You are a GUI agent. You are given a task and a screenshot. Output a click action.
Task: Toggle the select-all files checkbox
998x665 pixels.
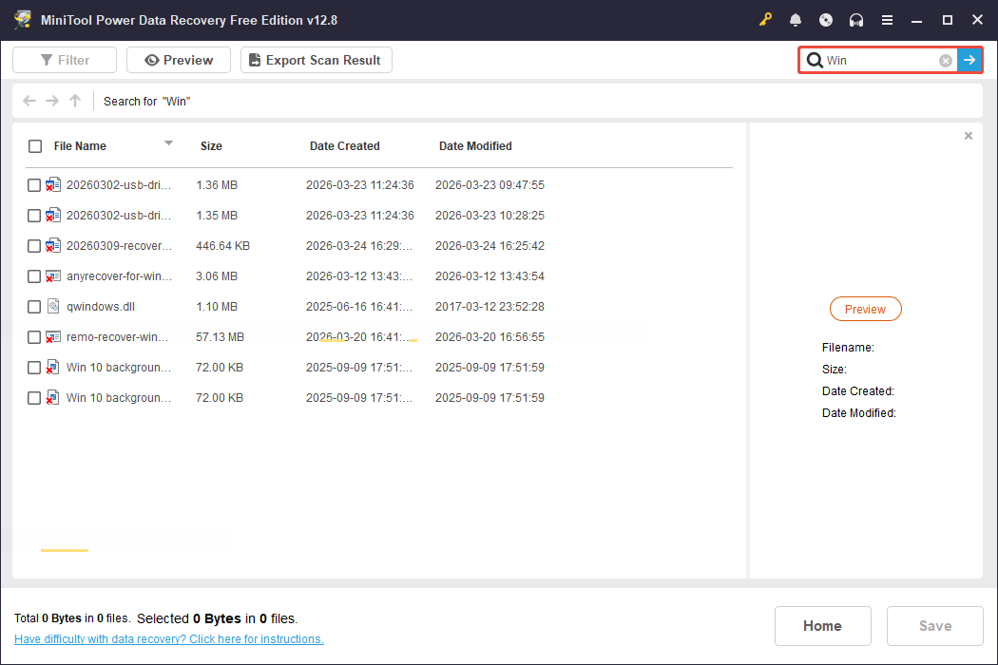[x=35, y=145]
